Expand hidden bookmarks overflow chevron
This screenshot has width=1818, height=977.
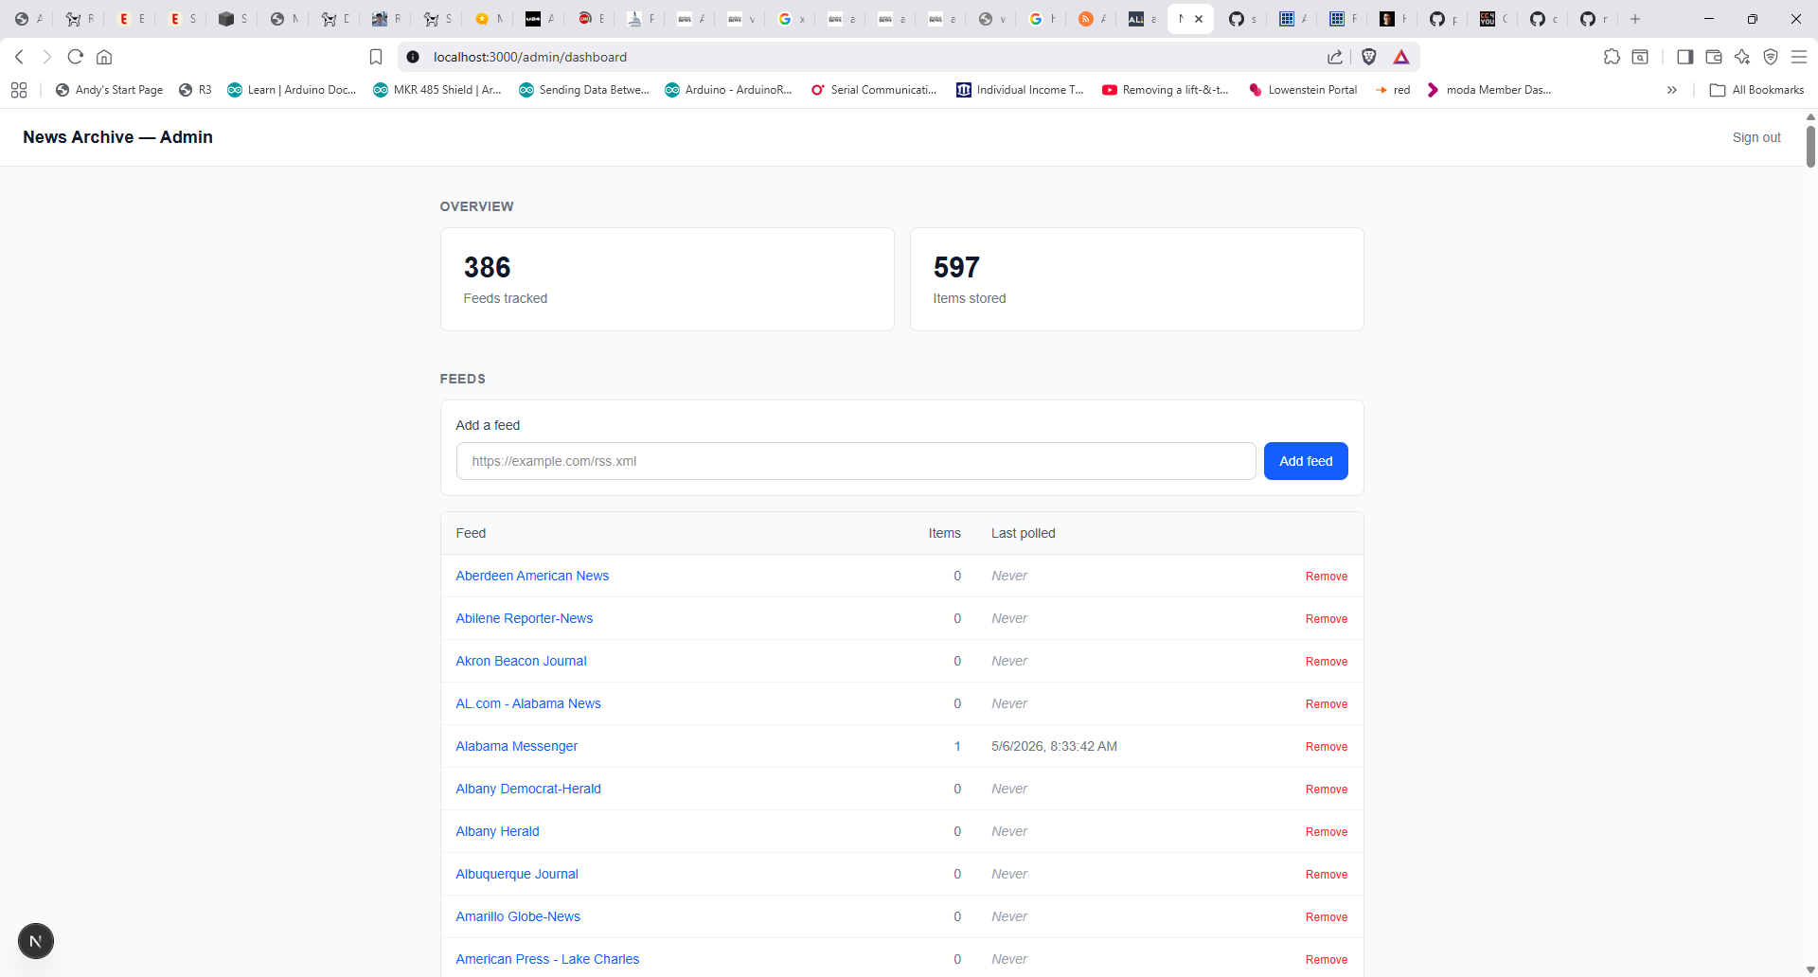pos(1672,90)
